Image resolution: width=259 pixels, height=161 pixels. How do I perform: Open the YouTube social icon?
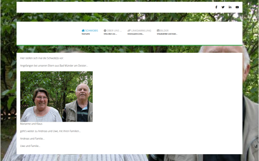tap(237, 7)
